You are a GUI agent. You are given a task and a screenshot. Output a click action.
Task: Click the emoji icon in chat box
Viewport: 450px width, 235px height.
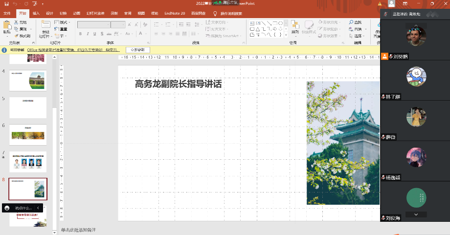pyautogui.click(x=7, y=208)
